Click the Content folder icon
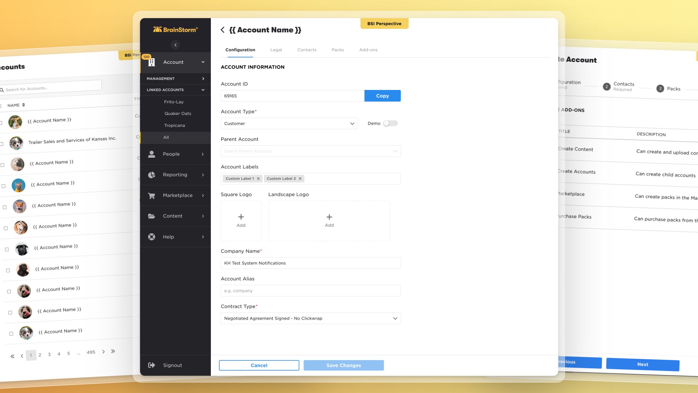 click(152, 216)
